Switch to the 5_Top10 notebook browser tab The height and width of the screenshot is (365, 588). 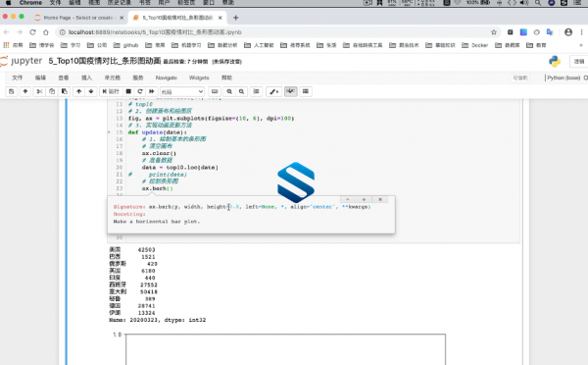click(x=177, y=18)
